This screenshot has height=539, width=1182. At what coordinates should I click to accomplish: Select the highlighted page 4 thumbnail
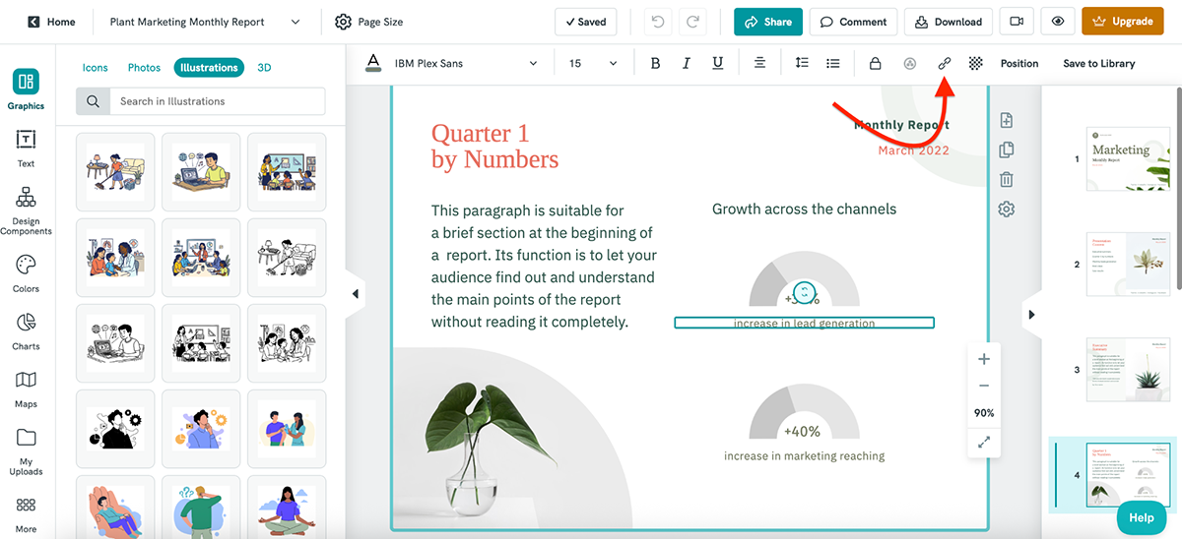[x=1129, y=476]
